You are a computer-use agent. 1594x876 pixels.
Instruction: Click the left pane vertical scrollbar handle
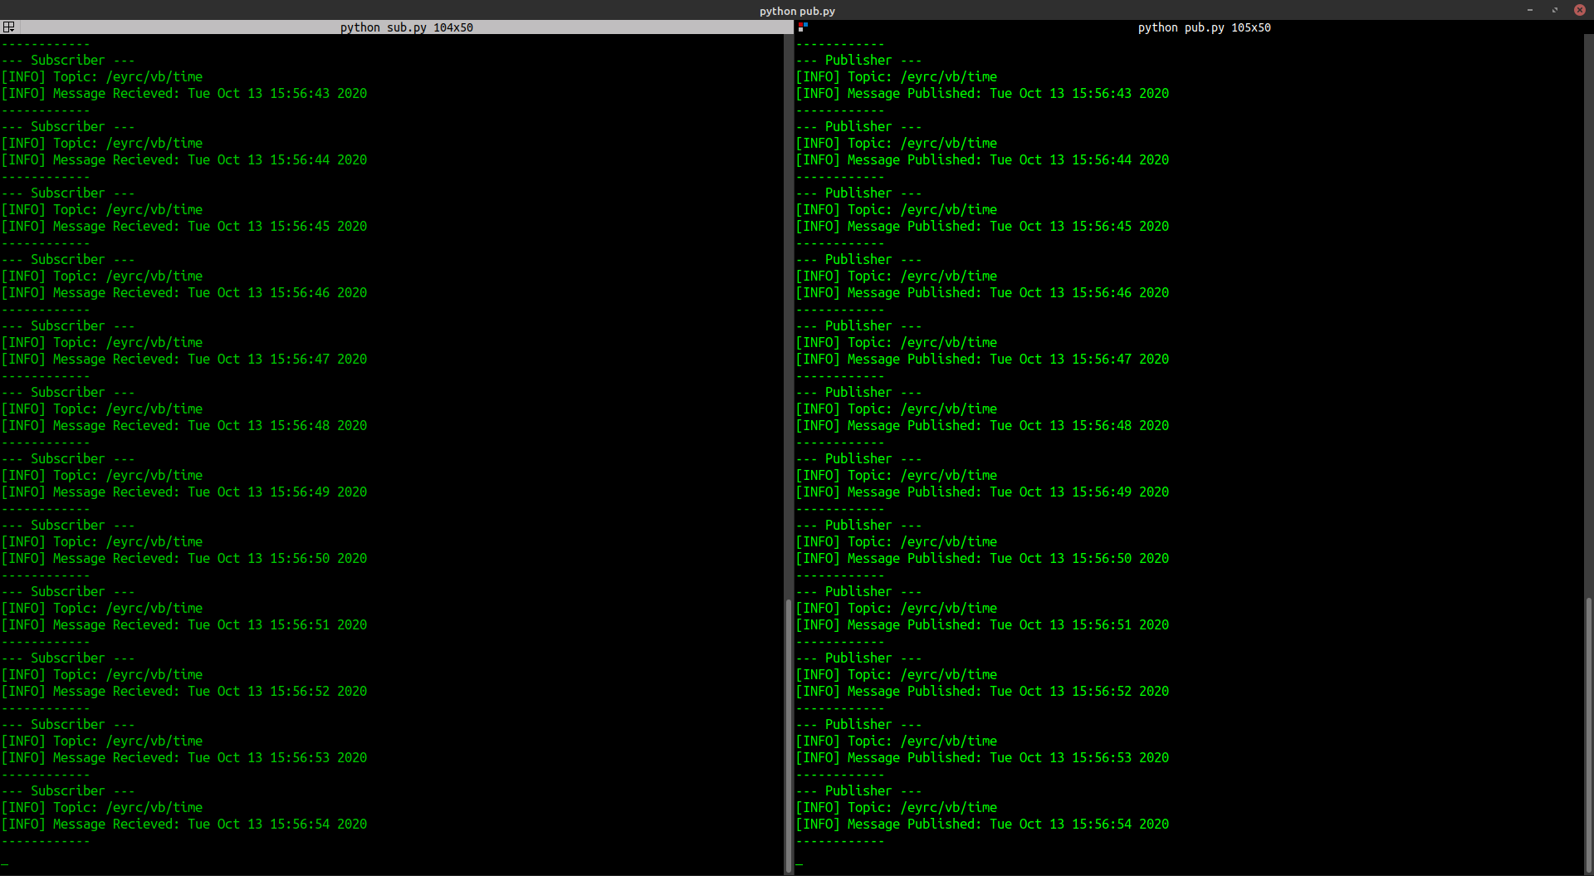pos(788,736)
